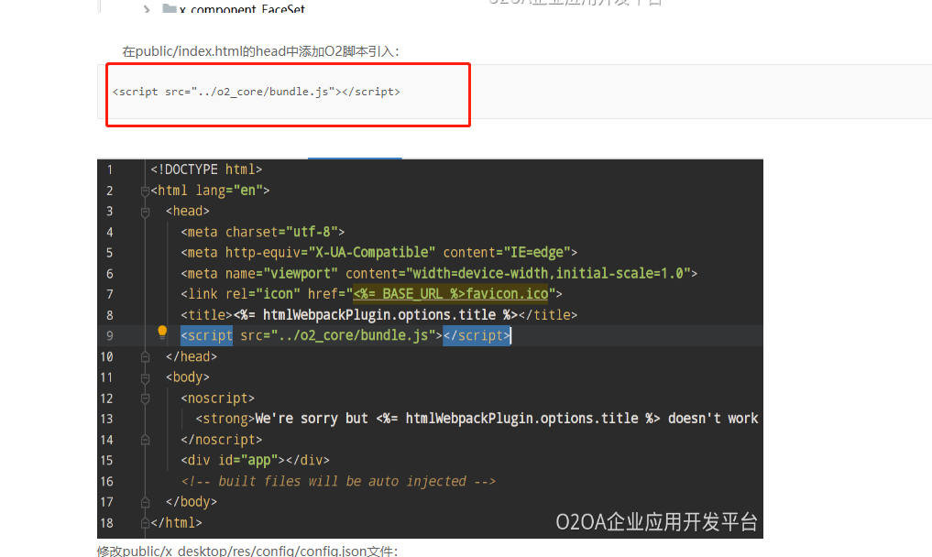
Task: Expand the x_component_FaceSet tree chevron
Action: point(147,9)
